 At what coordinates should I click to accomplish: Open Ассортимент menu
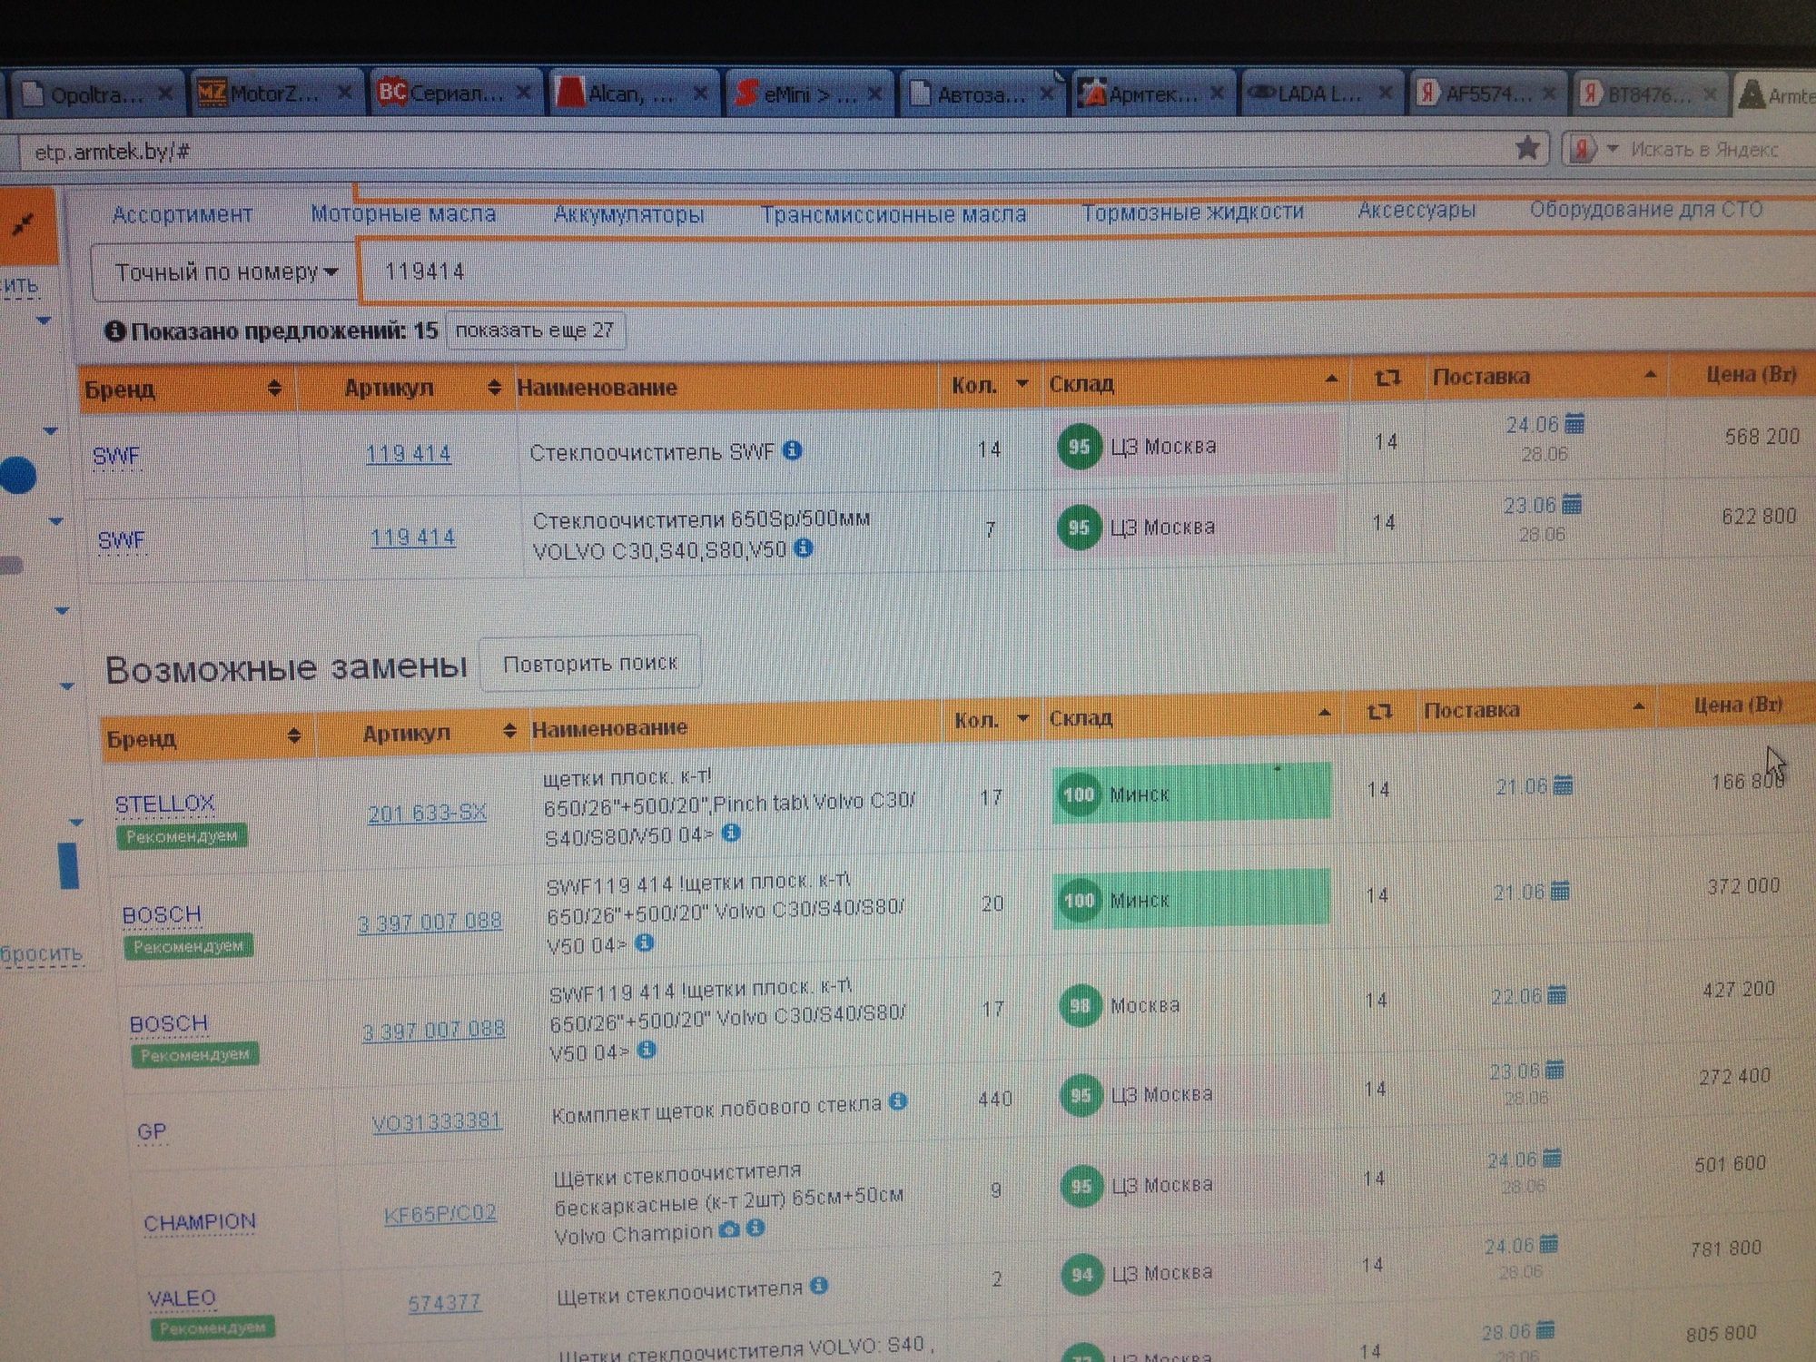pyautogui.click(x=183, y=215)
